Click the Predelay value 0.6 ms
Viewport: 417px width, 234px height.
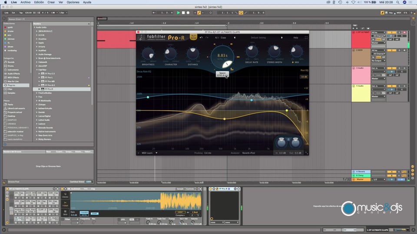pos(208,153)
